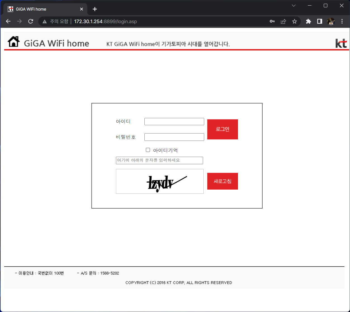Open the browser extensions puzzle icon
Screen dimensions: 350x312
tap(308, 21)
